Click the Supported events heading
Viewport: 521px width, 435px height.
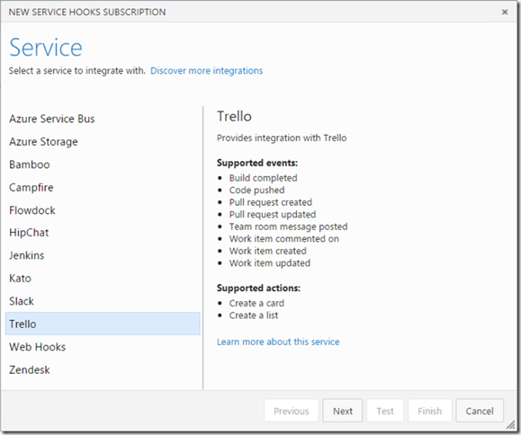tap(257, 163)
